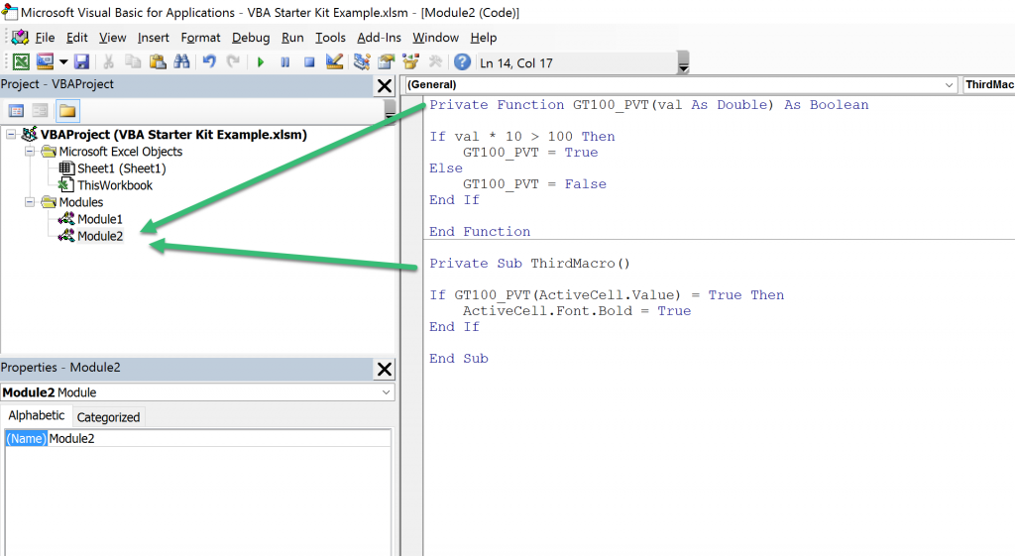Select ThisWorkbook in project tree
Screen dimensions: 1015x556
tap(115, 185)
